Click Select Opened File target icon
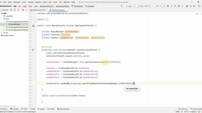This screenshot has width=202, height=113. click(11, 10)
